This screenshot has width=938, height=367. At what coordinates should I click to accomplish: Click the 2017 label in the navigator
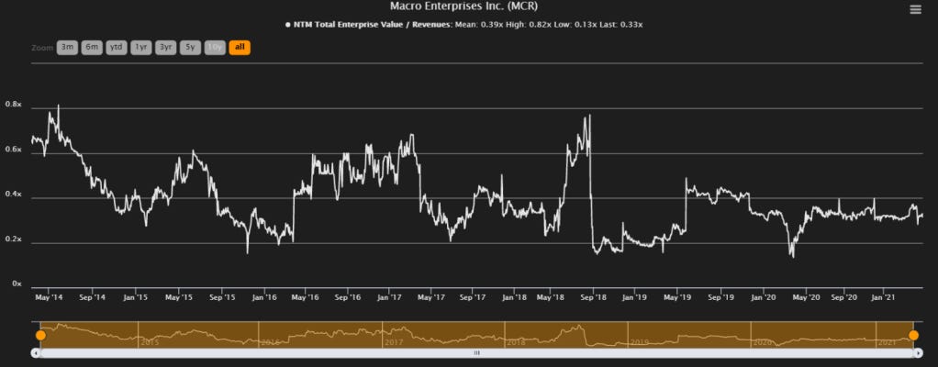tap(393, 342)
